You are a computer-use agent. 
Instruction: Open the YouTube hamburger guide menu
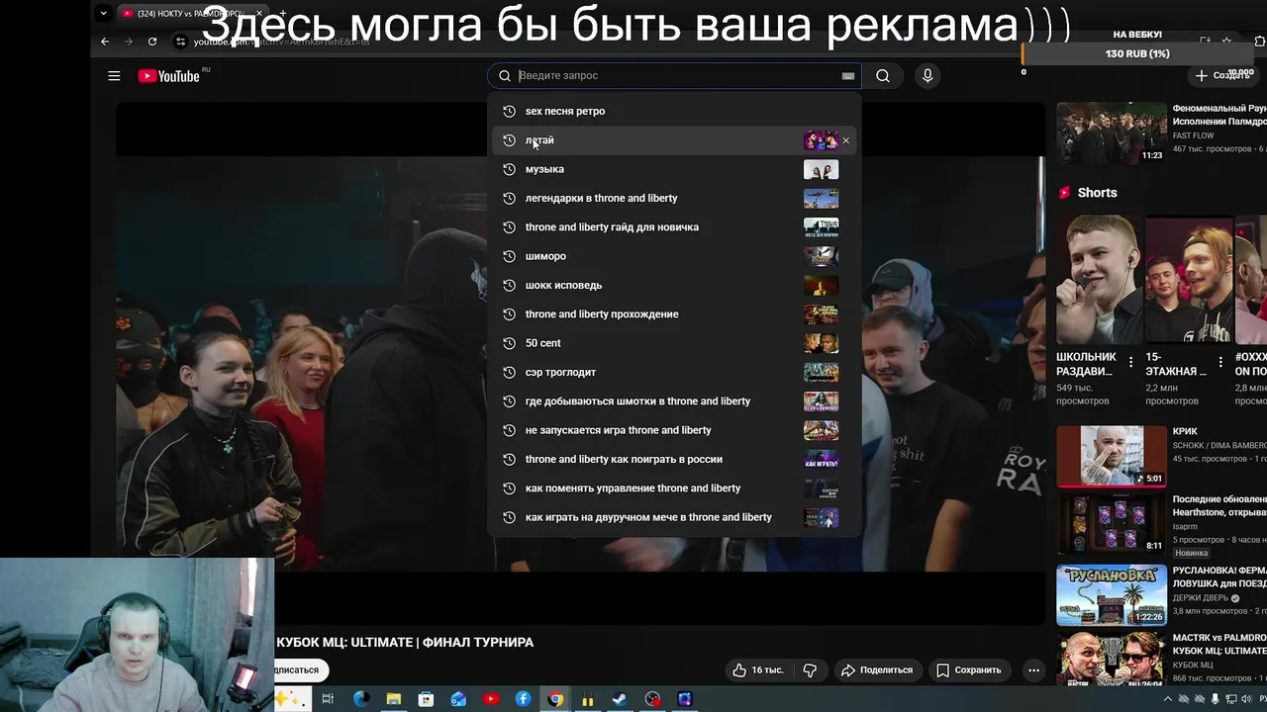114,75
